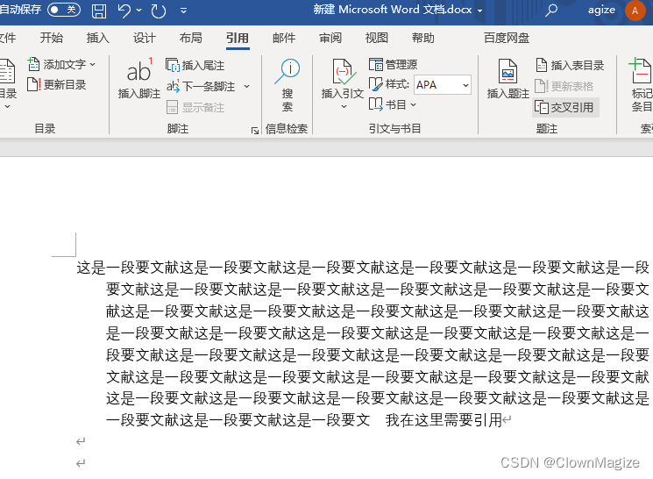Click 交叉引用 button
Image resolution: width=653 pixels, height=479 pixels.
coord(564,108)
